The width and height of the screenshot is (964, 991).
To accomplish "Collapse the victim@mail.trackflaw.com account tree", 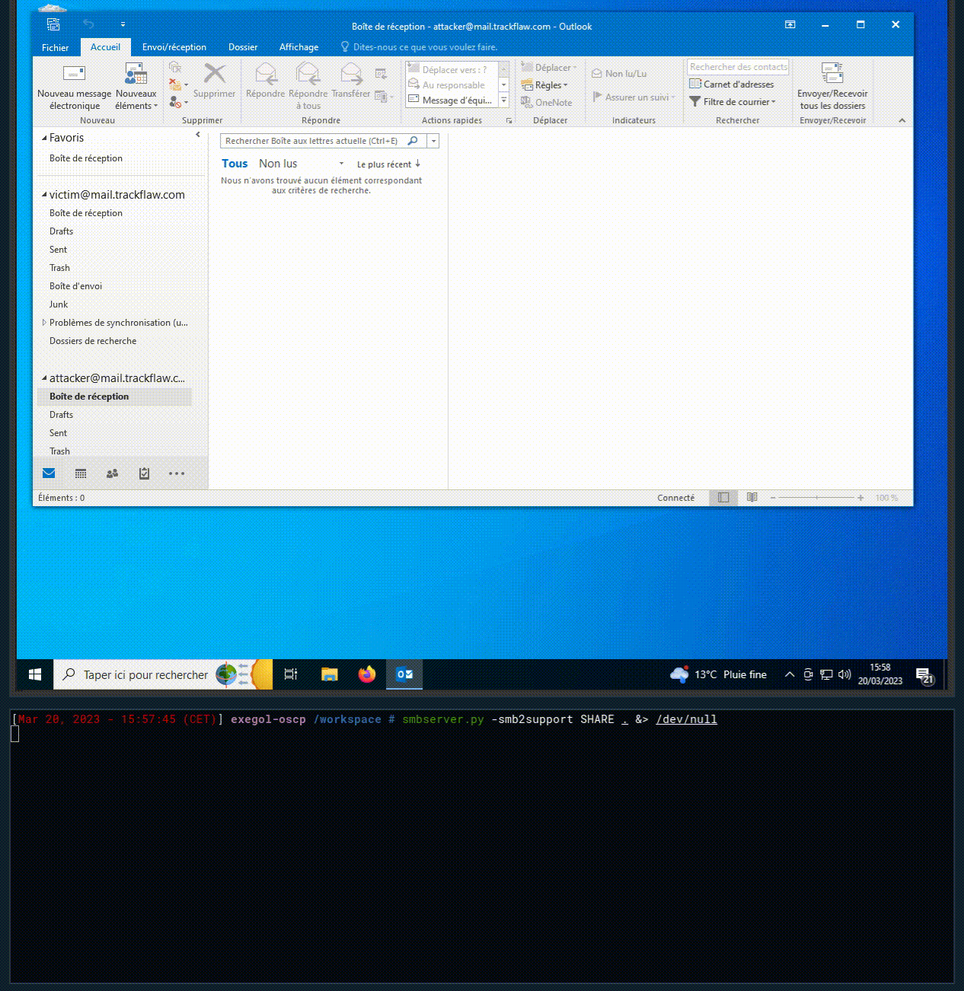I will pyautogui.click(x=44, y=195).
